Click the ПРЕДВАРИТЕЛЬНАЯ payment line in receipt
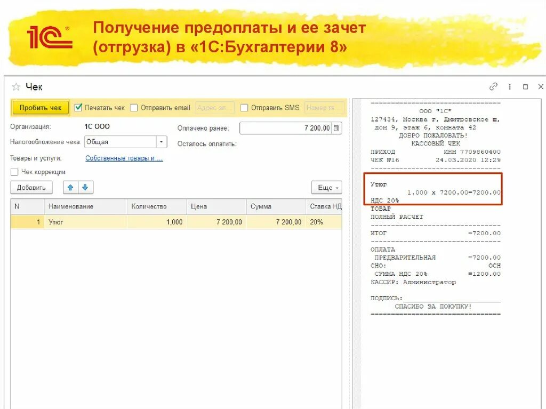The image size is (546, 409). click(x=437, y=258)
